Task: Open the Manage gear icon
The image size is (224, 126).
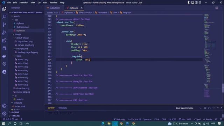Action: 4,113
